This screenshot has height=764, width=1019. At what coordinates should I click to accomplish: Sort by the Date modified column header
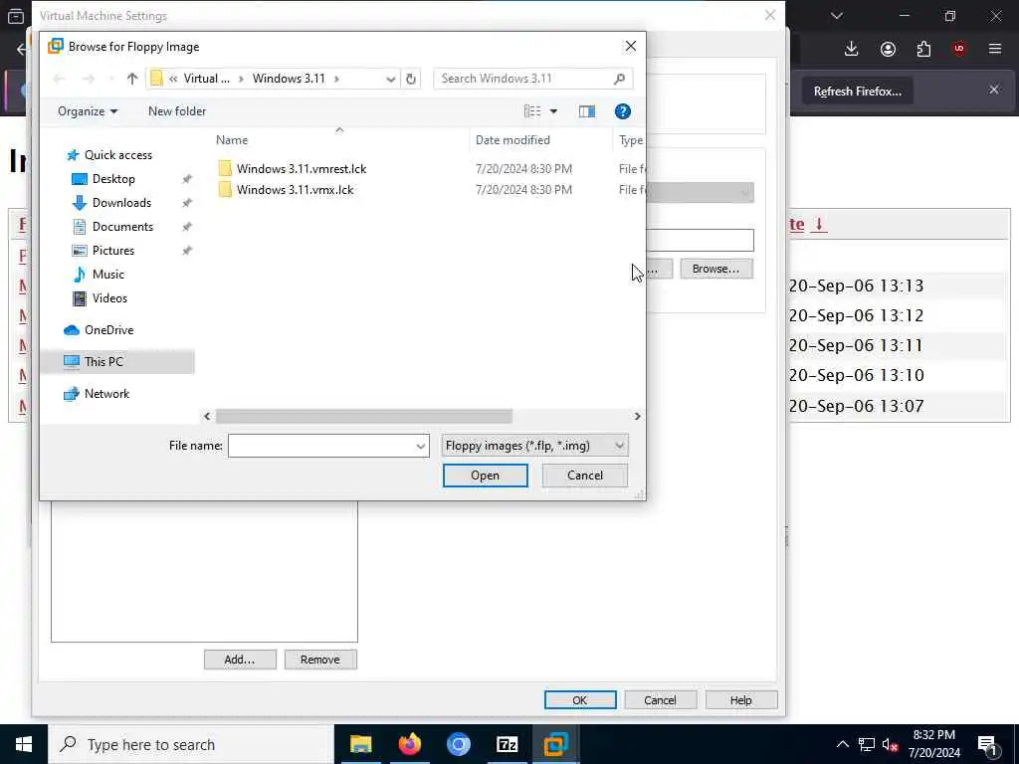click(x=512, y=139)
